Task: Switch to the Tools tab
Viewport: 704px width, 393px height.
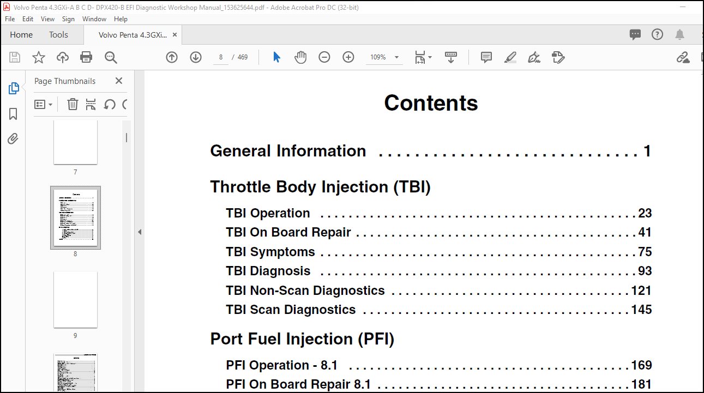Action: tap(59, 34)
